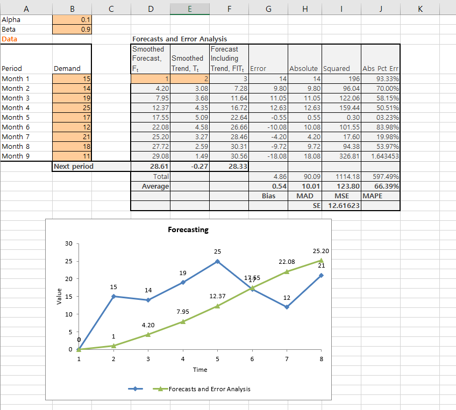Click the 'Value' vertical axis title
The height and width of the screenshot is (410, 456).
(59, 297)
